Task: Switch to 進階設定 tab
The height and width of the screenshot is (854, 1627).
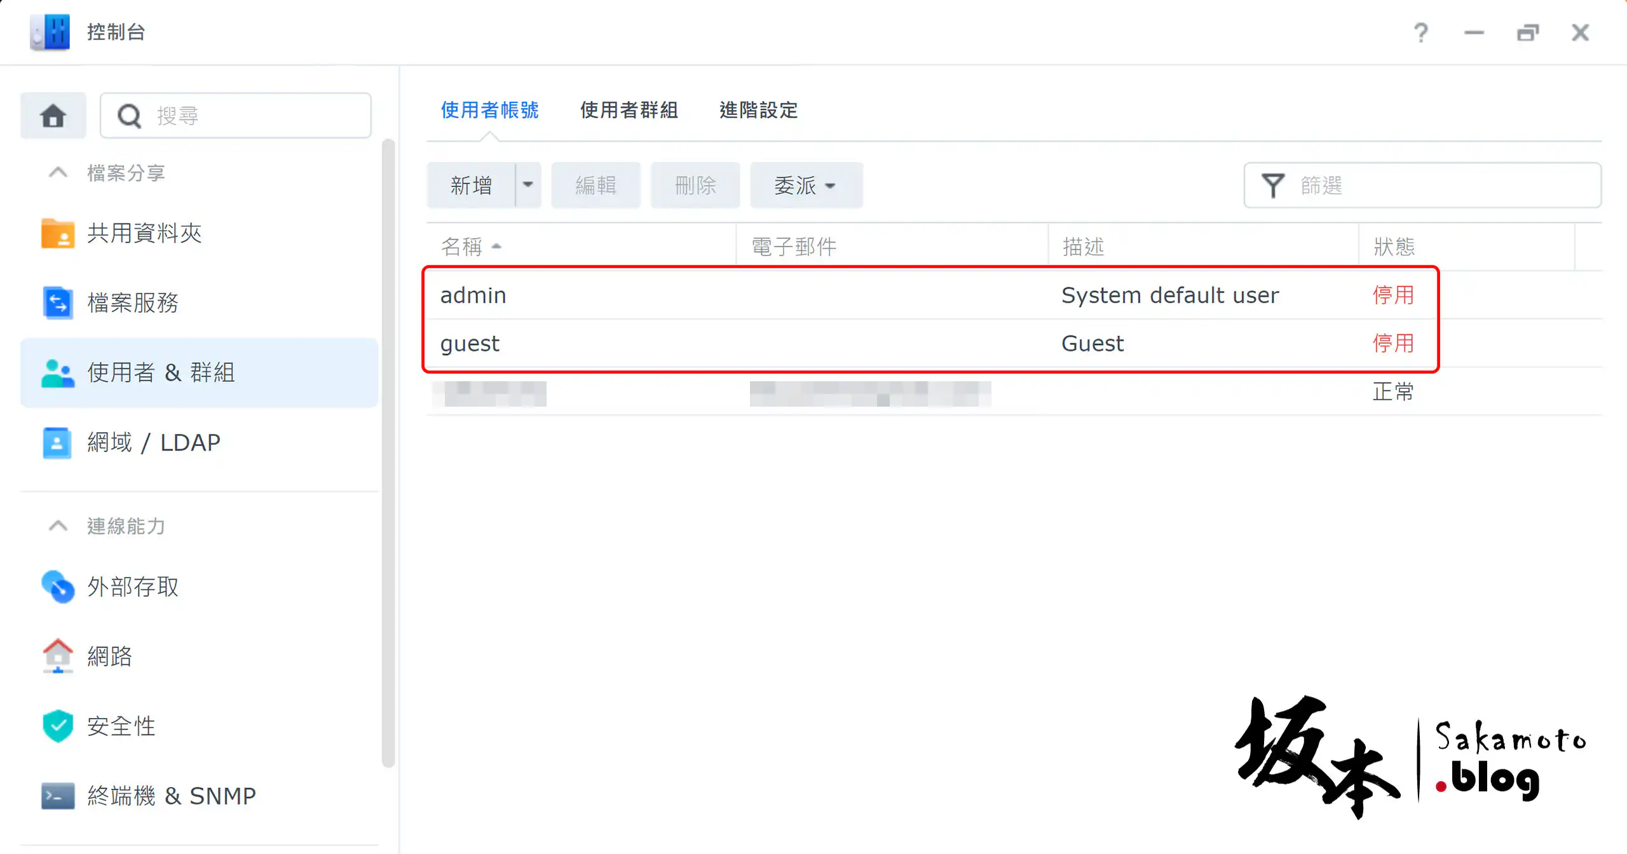Action: pyautogui.click(x=758, y=110)
